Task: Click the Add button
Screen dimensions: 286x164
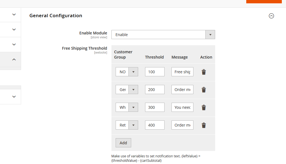Action: click(x=123, y=143)
